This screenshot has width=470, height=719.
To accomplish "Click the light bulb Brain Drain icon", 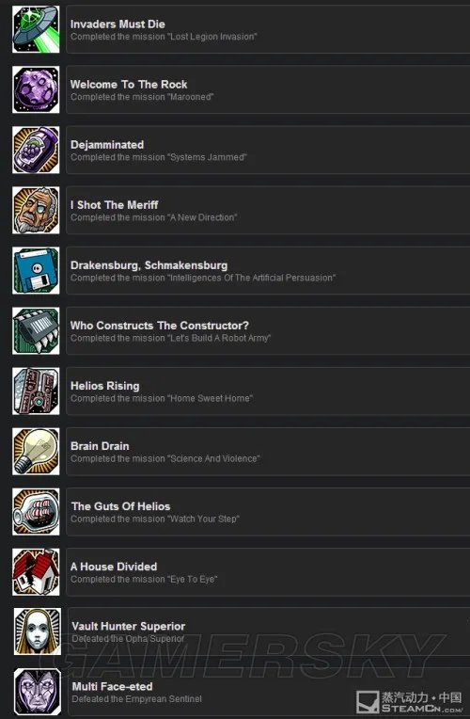I will click(x=36, y=452).
